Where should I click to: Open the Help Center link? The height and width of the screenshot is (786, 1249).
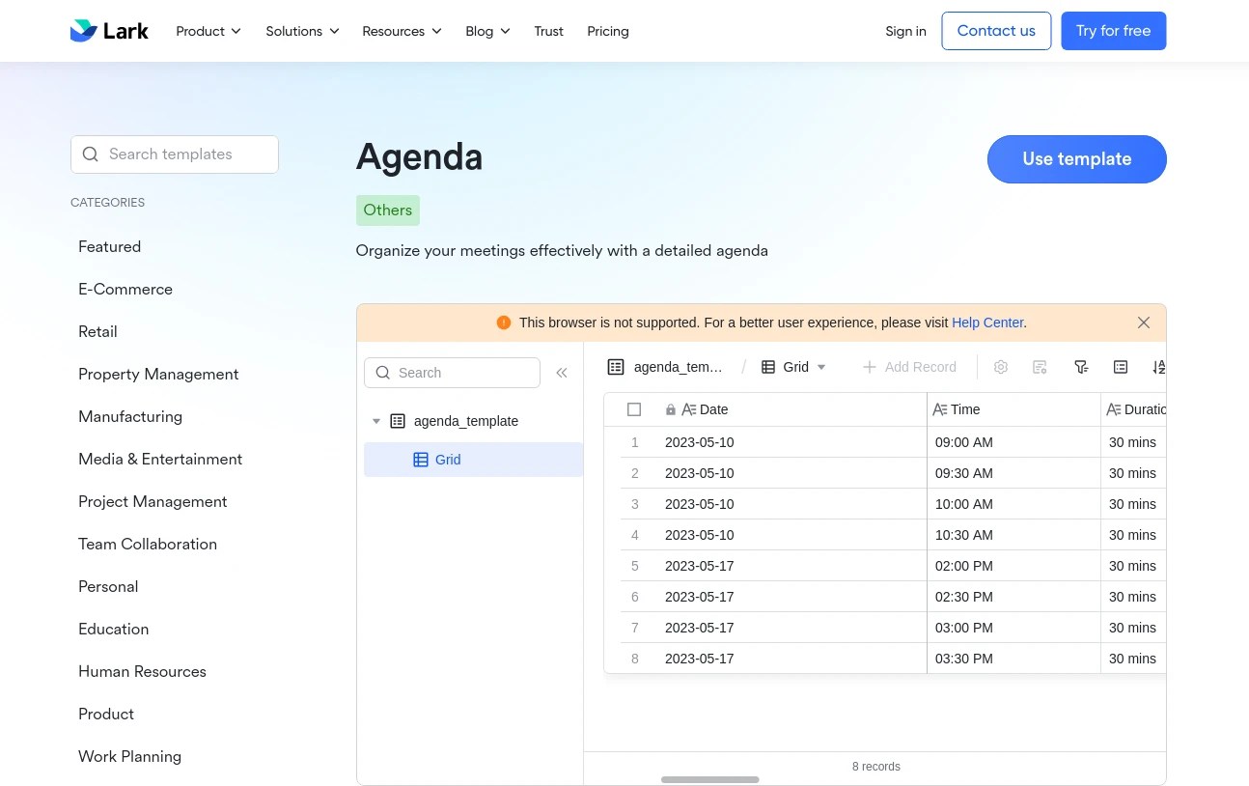click(987, 323)
